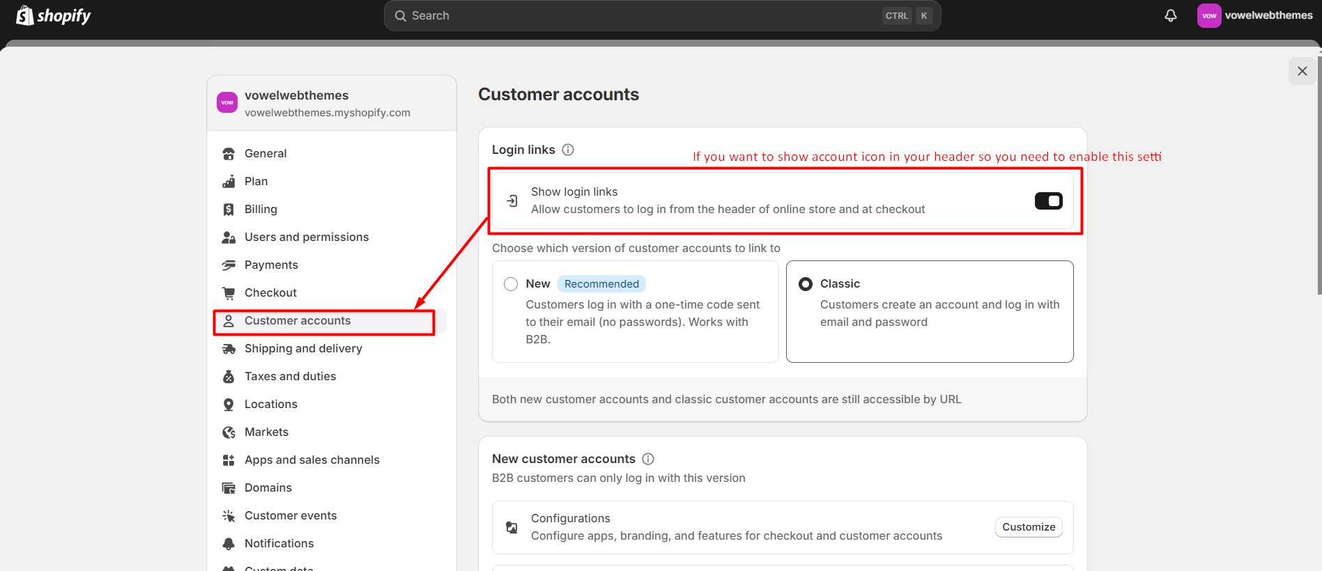
Task: Click the login arrow icon
Action: pyautogui.click(x=512, y=201)
